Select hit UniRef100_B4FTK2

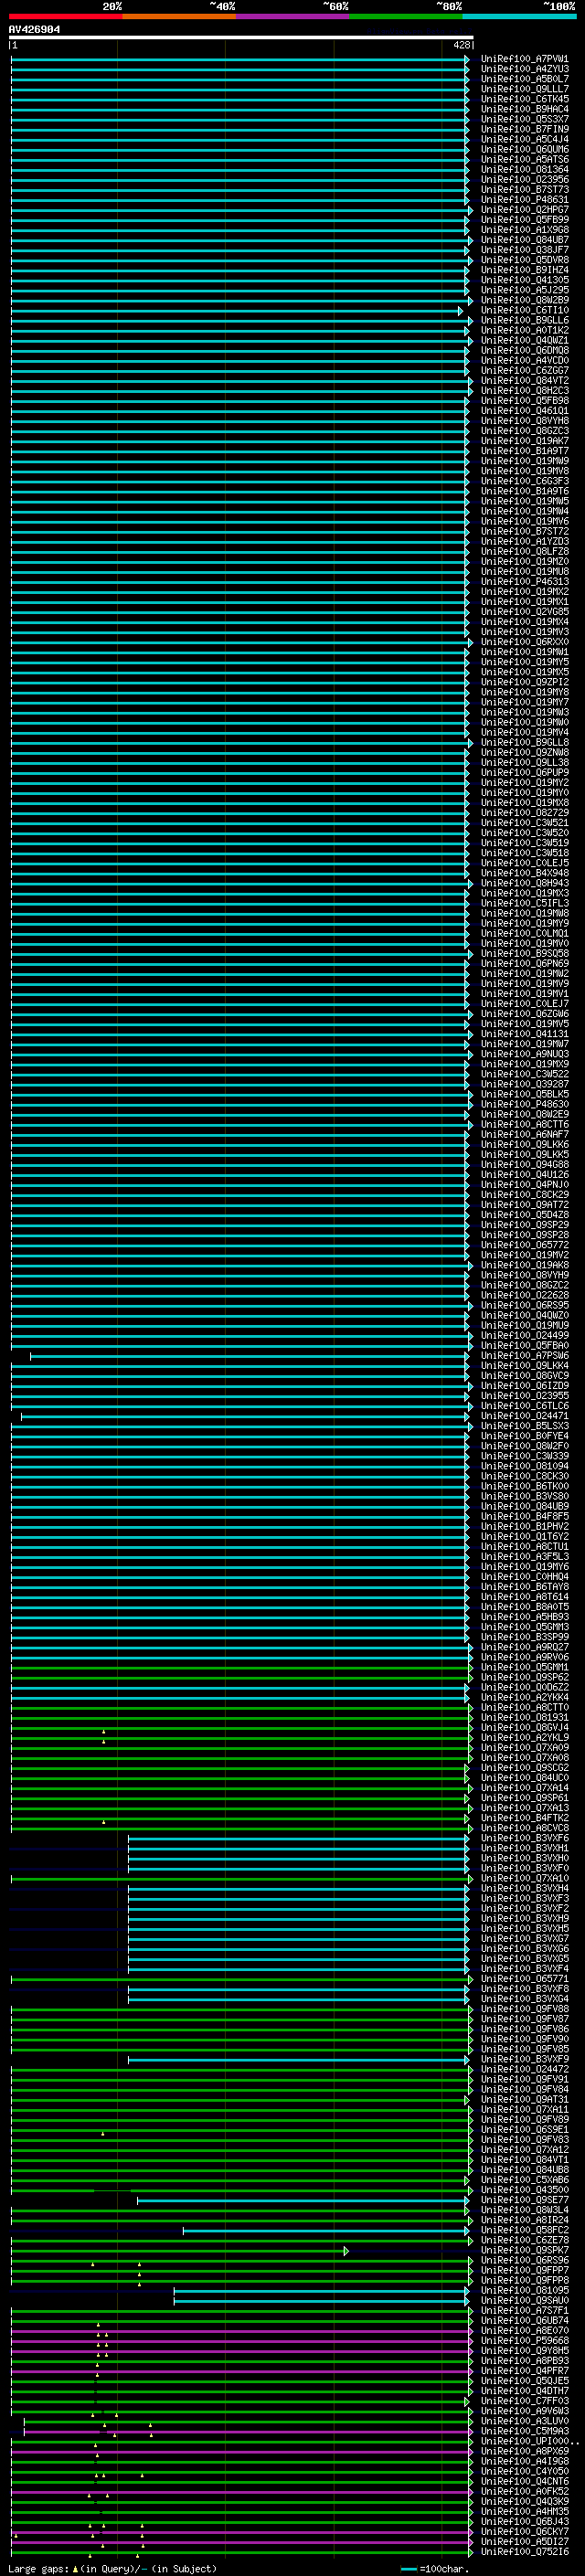click(525, 1818)
